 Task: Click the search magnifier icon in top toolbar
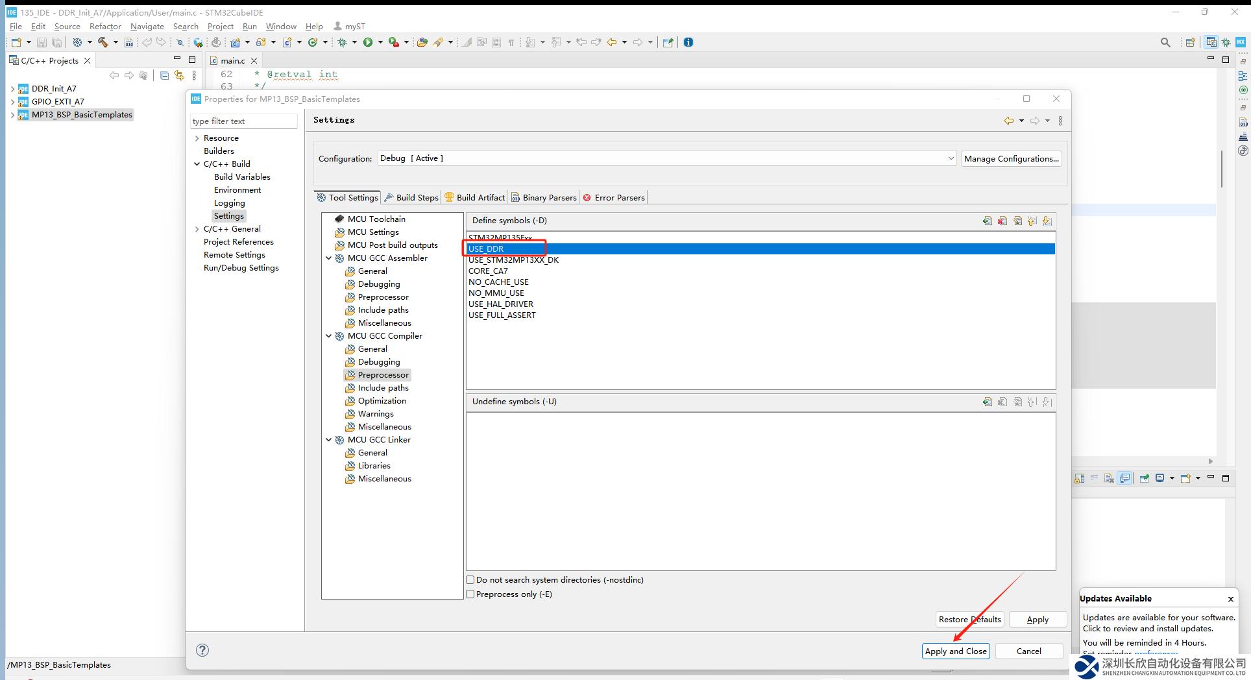[1165, 42]
